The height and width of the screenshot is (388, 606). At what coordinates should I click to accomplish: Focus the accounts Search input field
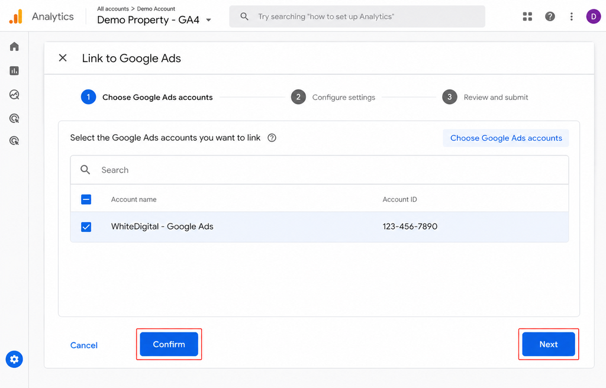tap(320, 170)
